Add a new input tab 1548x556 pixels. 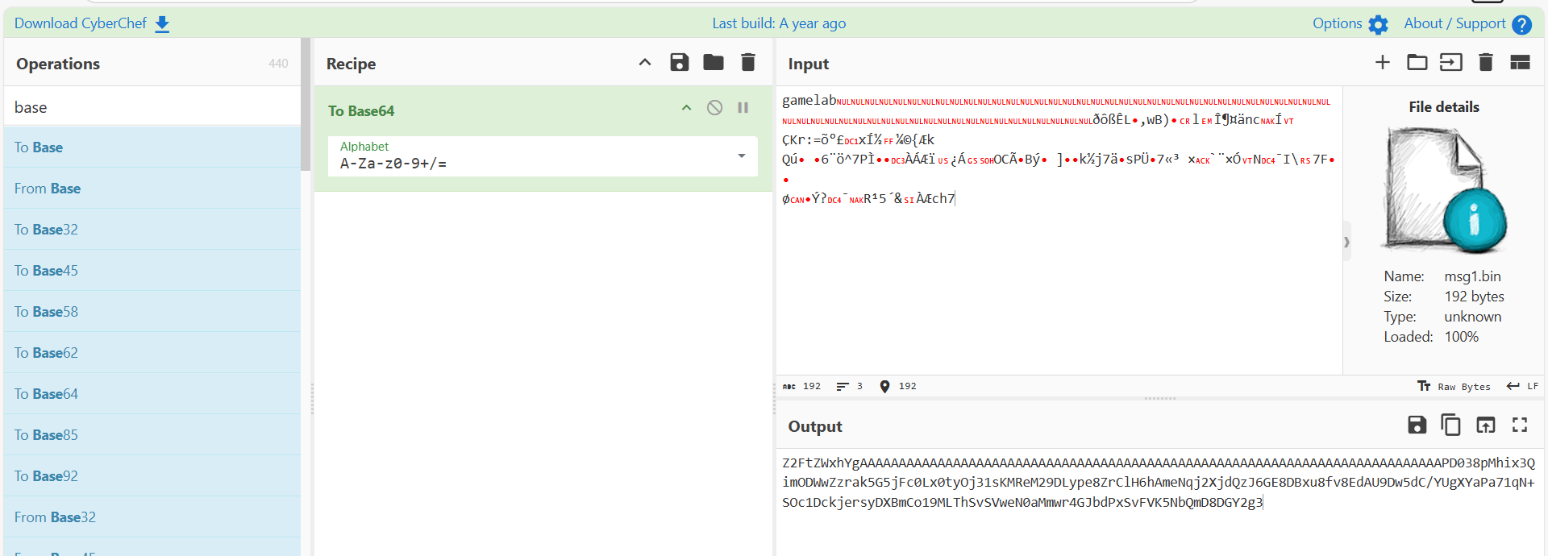pos(1382,63)
